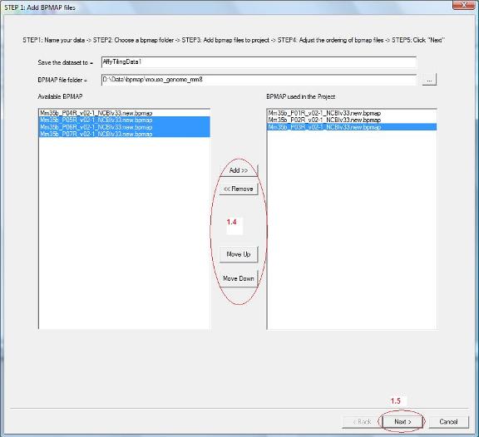Click the << Remove button

239,189
